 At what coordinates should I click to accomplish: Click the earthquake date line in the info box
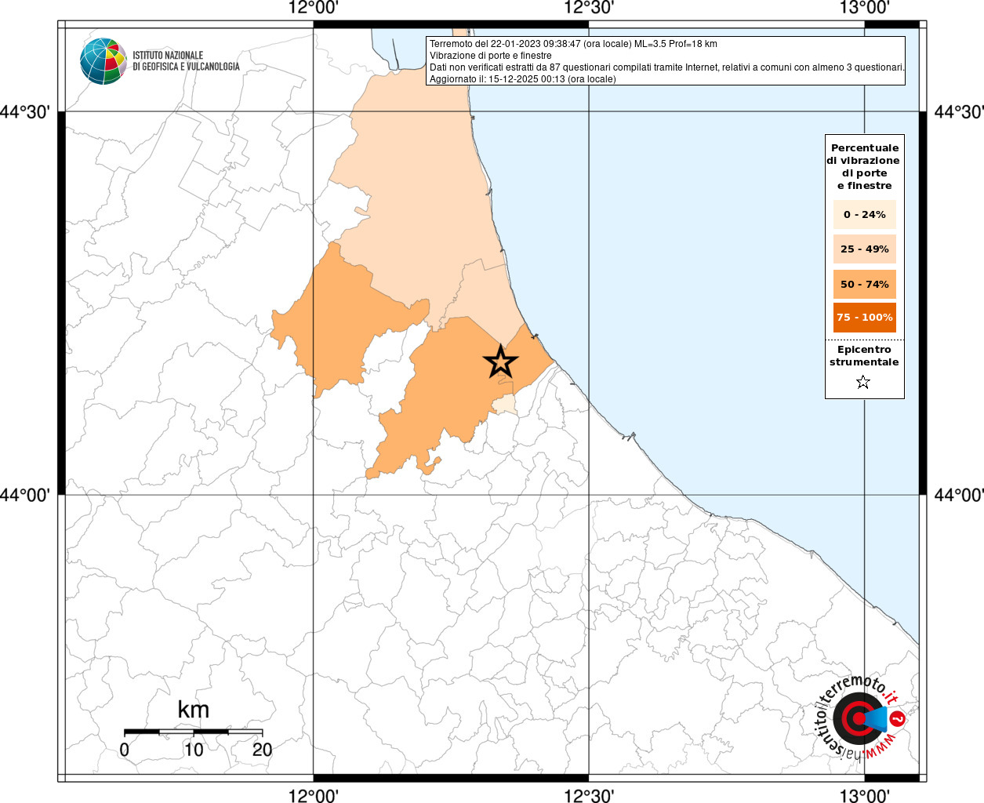pos(573,44)
